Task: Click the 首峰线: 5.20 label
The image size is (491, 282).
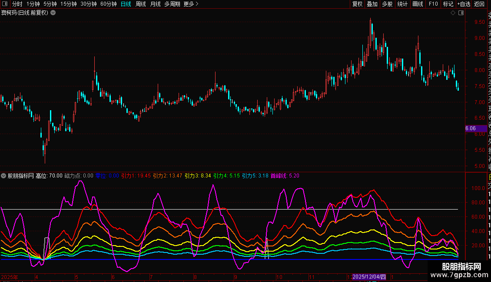Action: point(285,176)
